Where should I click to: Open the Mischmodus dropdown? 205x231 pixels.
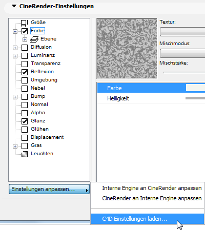point(182,53)
